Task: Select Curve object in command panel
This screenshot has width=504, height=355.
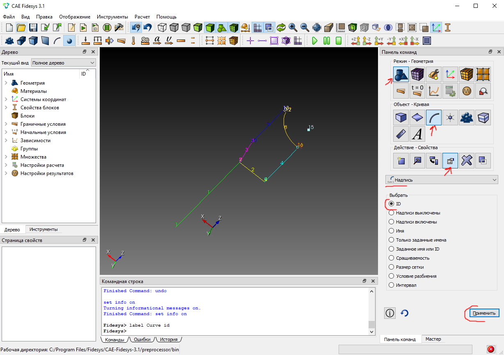Action: click(434, 118)
